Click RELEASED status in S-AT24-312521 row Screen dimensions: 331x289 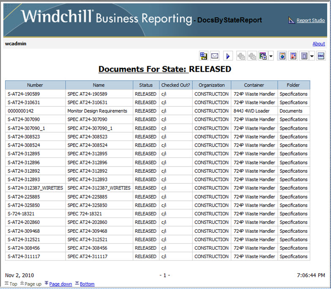[146, 240]
